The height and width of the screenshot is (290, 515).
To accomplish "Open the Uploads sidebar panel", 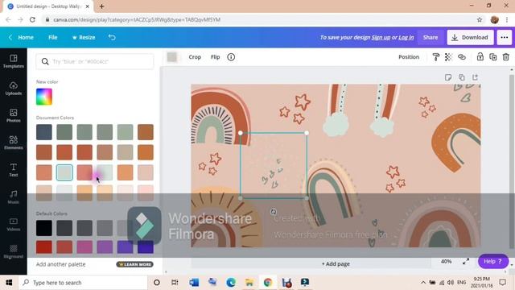I will pyautogui.click(x=14, y=89).
